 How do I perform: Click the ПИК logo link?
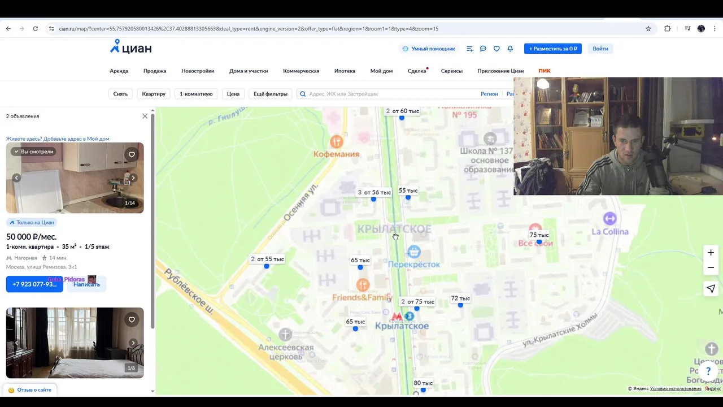pyautogui.click(x=545, y=71)
